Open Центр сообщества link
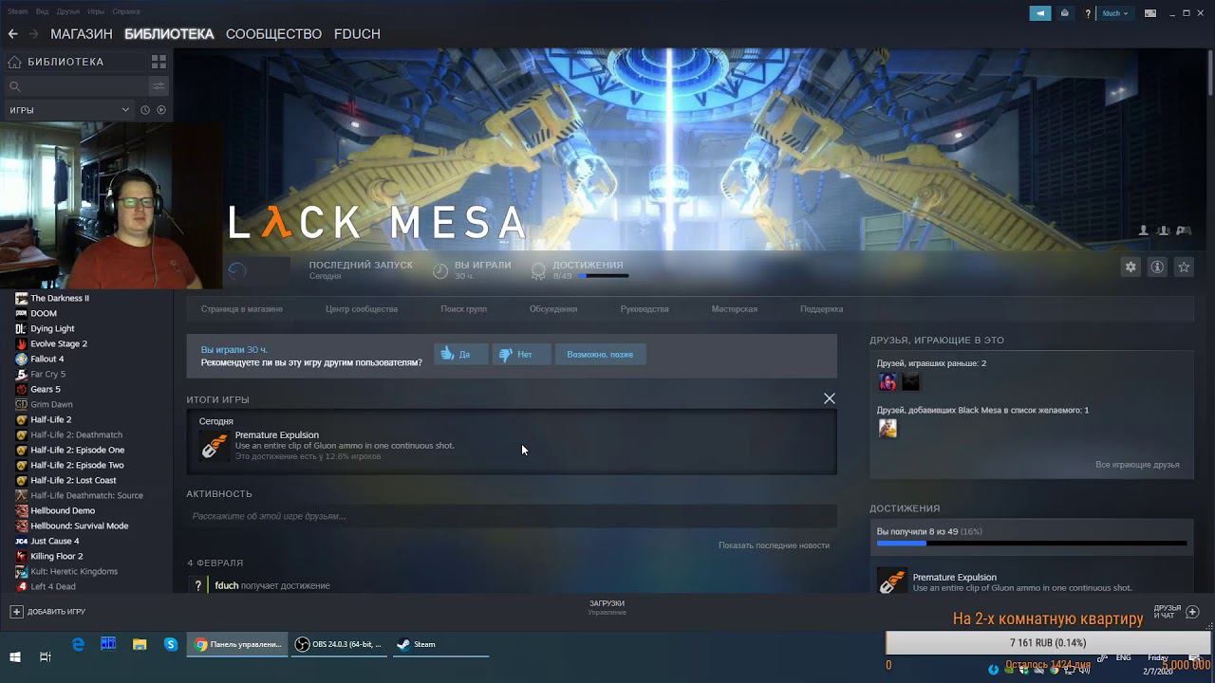1215x683 pixels. (362, 309)
